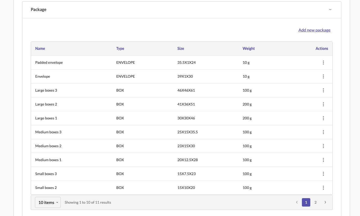
Task: Select the Medium boxes 1 name
Action: pos(48,160)
